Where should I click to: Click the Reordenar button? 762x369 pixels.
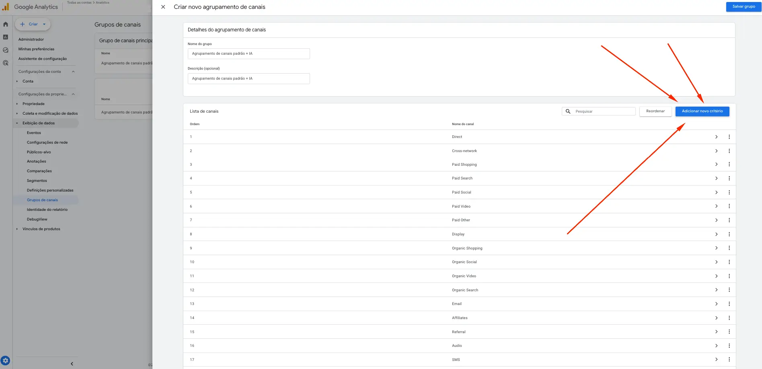pyautogui.click(x=655, y=111)
